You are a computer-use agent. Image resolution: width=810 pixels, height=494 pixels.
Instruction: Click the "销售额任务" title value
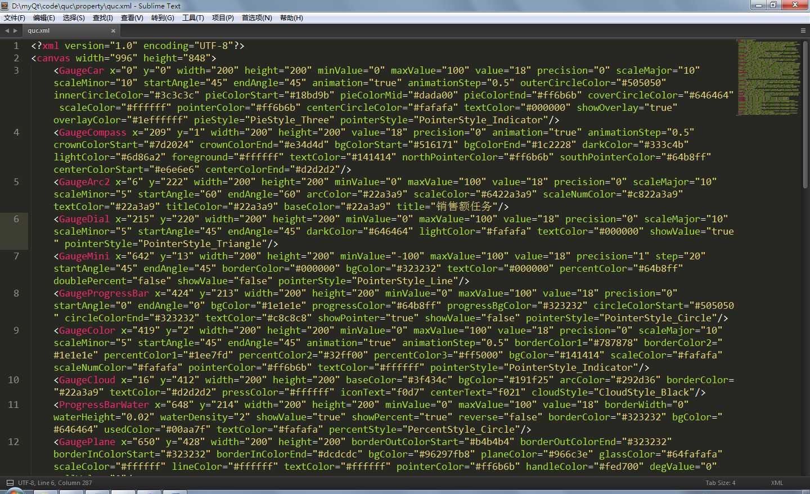click(x=464, y=206)
